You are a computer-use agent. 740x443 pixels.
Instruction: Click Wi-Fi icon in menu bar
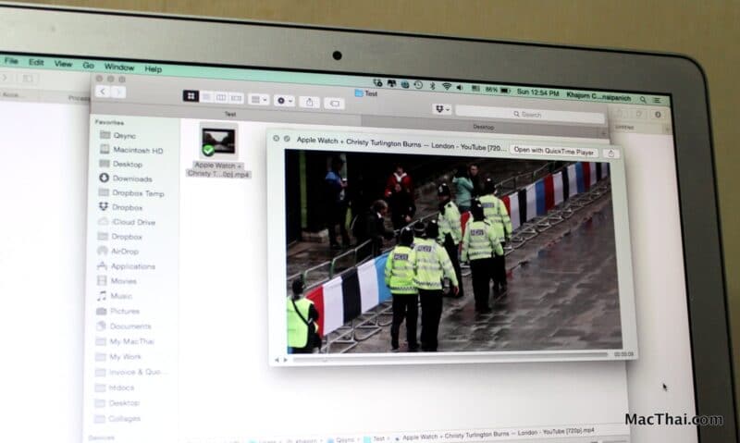(446, 86)
